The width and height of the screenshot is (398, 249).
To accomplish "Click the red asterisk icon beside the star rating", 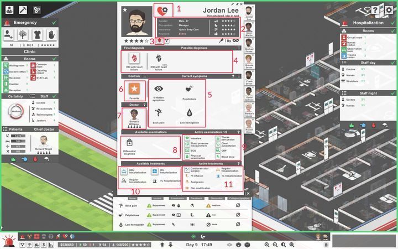I will click(159, 40).
